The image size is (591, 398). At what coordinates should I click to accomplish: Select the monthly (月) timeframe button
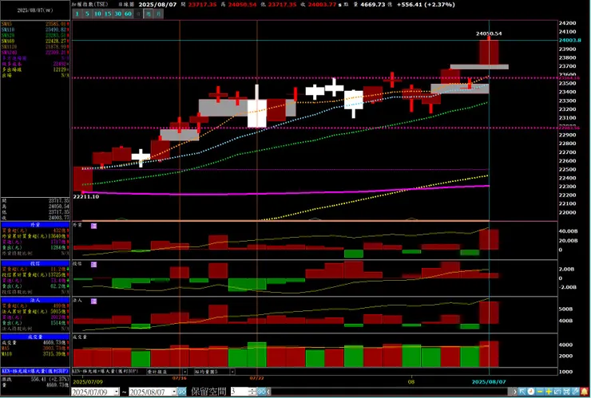point(159,14)
